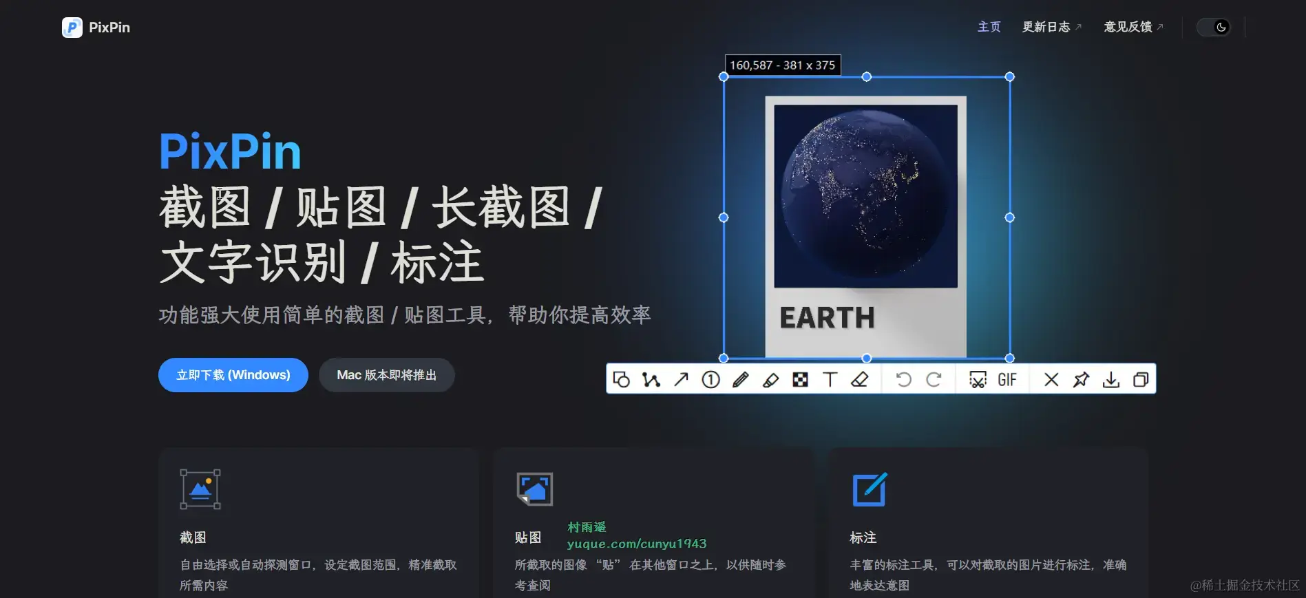
Task: Click the 160,587 - 381 x 375 size label
Action: pyautogui.click(x=783, y=65)
